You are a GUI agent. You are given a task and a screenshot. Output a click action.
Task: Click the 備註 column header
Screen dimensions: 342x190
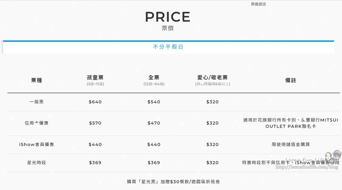[291, 80]
